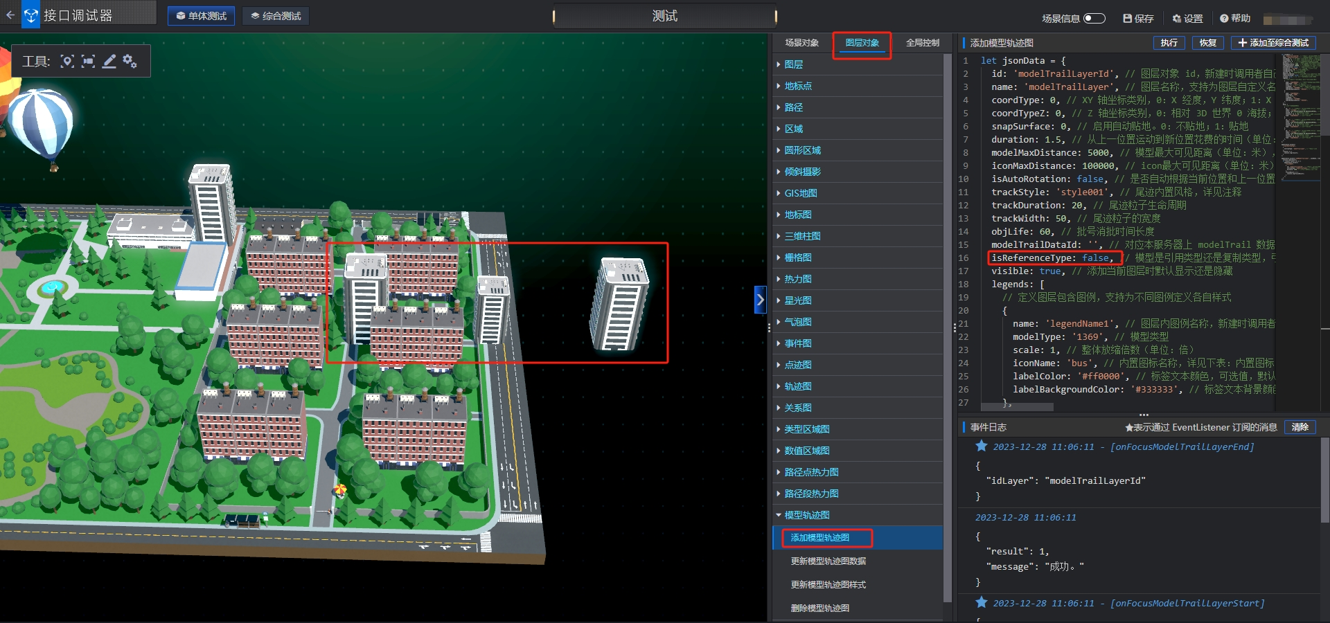The image size is (1330, 623).
Task: Click onFocusModelTrailLayerStart log entry
Action: coord(1129,604)
